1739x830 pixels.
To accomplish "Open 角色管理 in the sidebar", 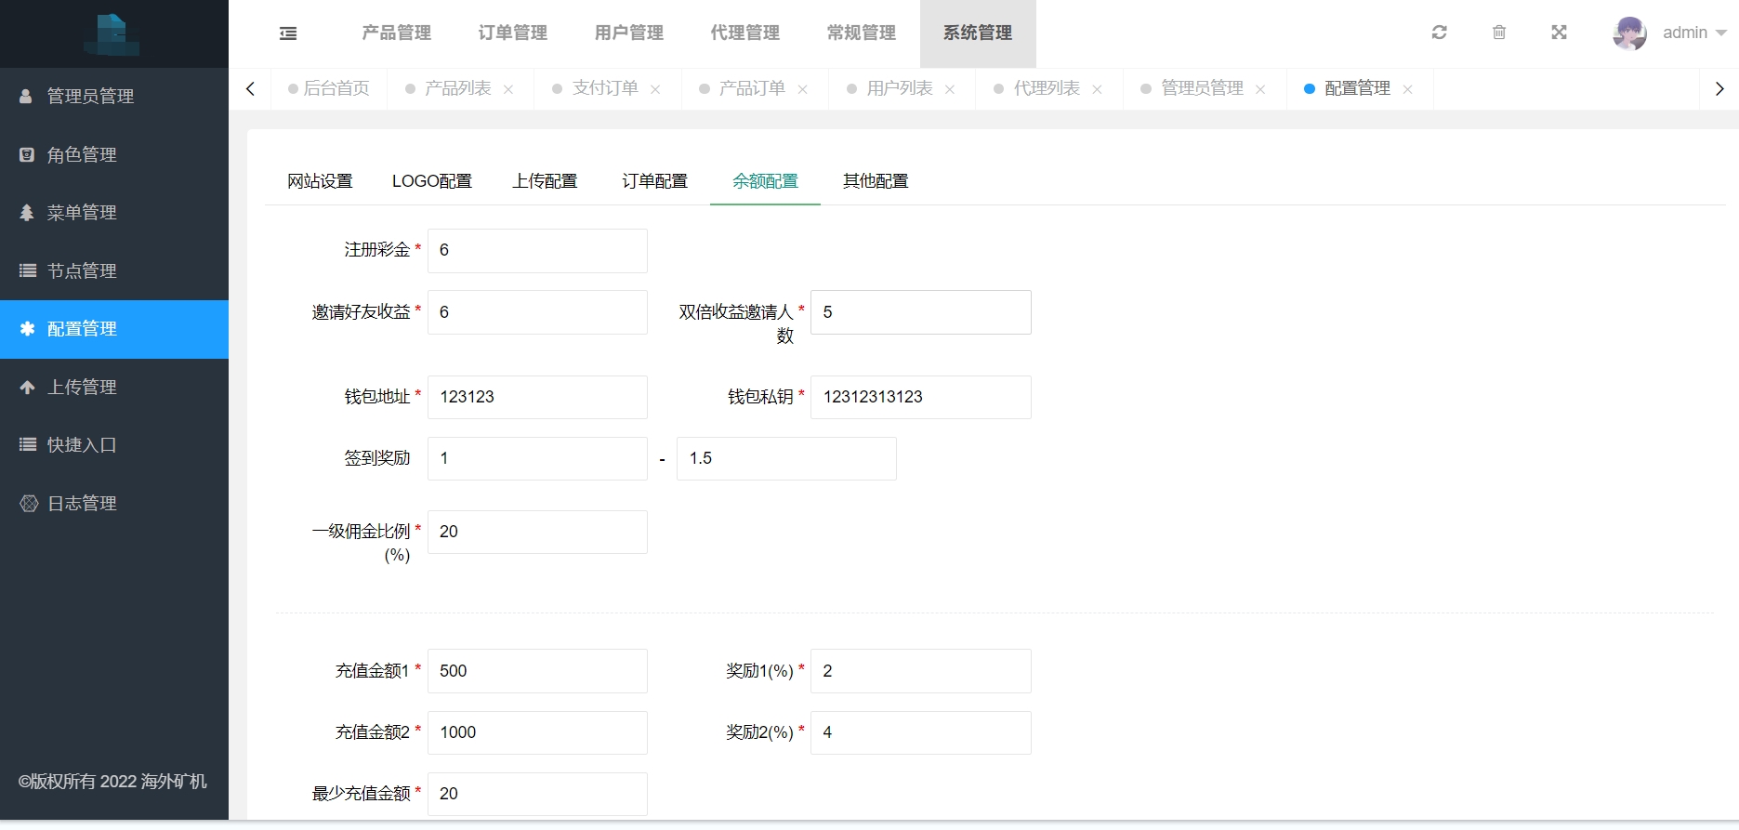I will [x=82, y=154].
